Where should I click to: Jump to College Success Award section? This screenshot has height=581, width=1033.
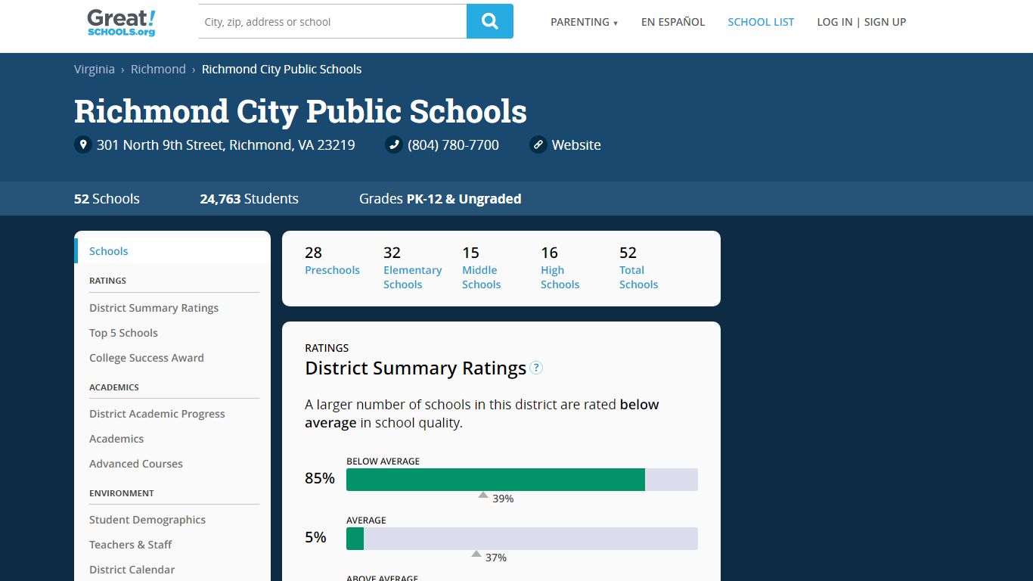click(147, 358)
